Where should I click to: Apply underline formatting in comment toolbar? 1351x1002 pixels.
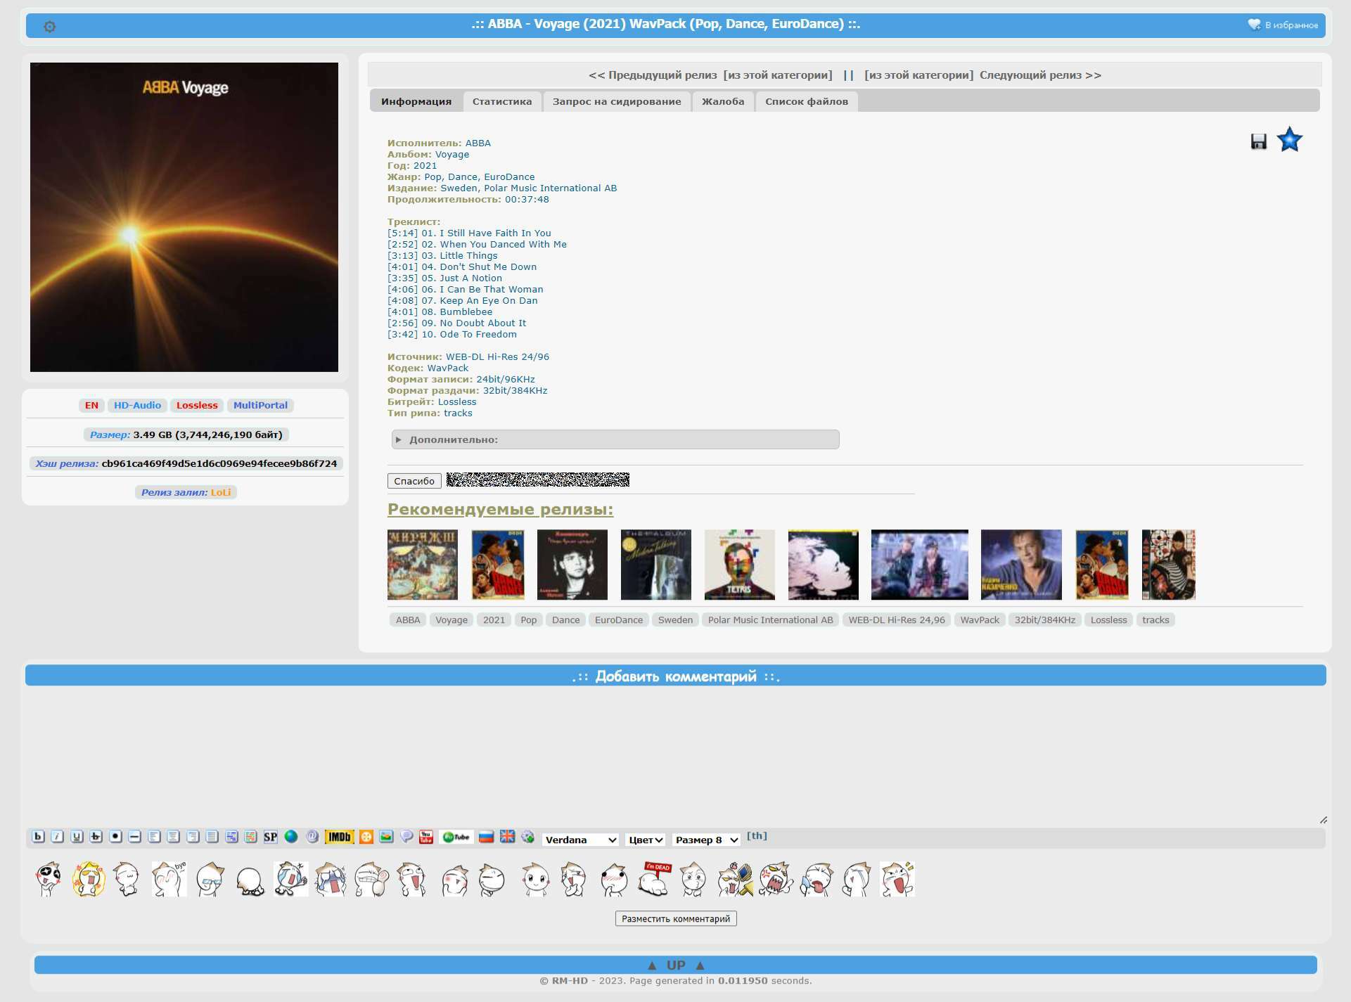point(77,837)
